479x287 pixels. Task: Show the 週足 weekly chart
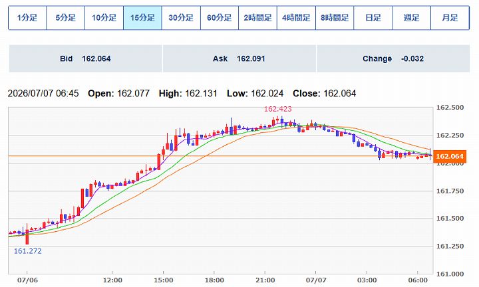click(412, 18)
